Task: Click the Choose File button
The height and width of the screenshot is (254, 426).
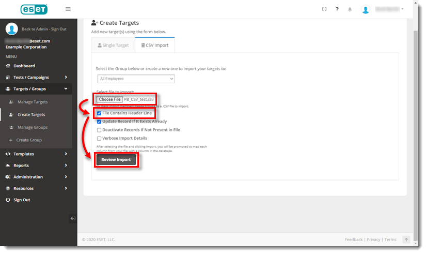Action: (109, 99)
